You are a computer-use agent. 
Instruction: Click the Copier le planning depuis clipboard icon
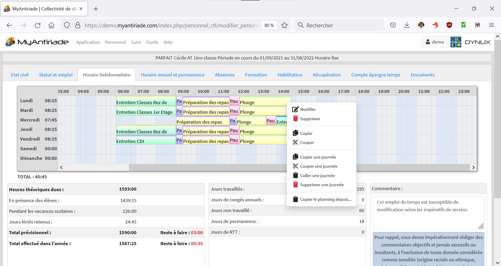(295, 199)
